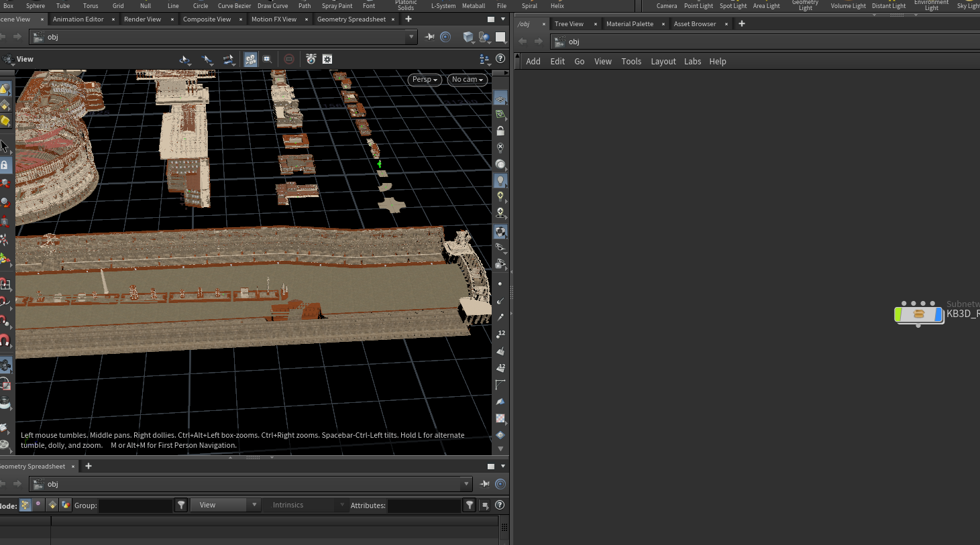Click the Group filter funnel button
This screenshot has height=545, width=980.
(x=181, y=505)
